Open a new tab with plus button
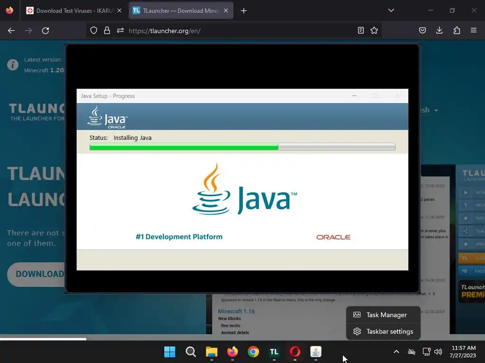This screenshot has height=363, width=485. (244, 11)
